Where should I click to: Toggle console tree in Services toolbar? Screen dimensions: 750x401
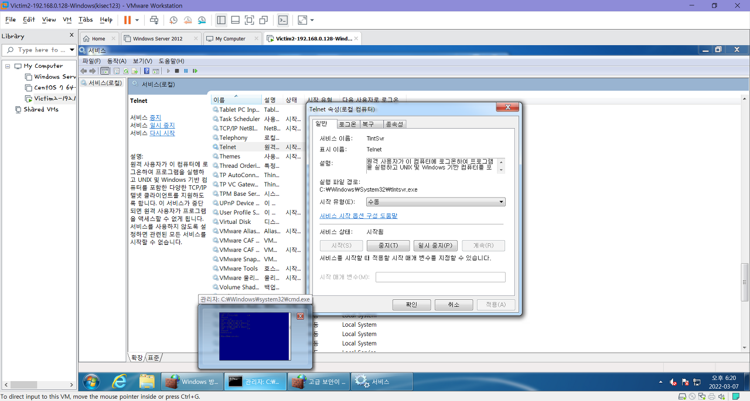pyautogui.click(x=105, y=71)
